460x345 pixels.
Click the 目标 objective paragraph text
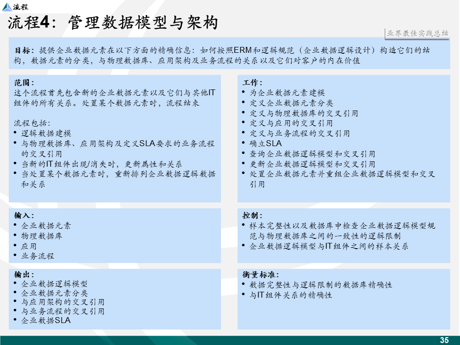pyautogui.click(x=222, y=55)
